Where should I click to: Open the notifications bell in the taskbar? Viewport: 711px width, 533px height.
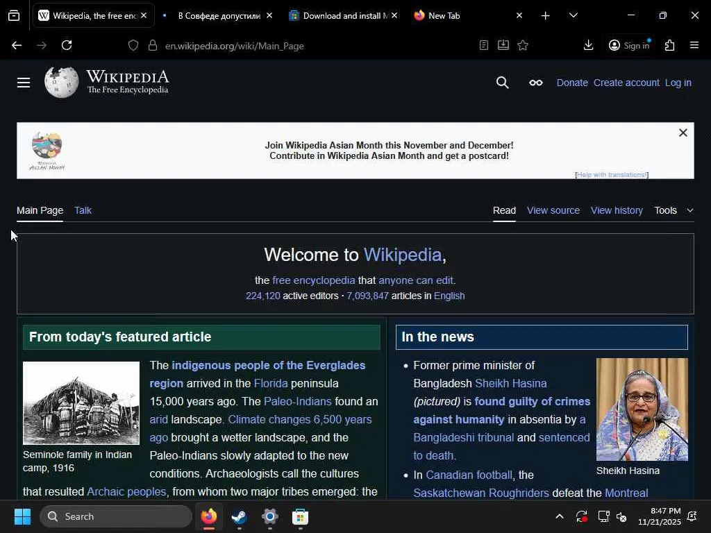coord(692,516)
